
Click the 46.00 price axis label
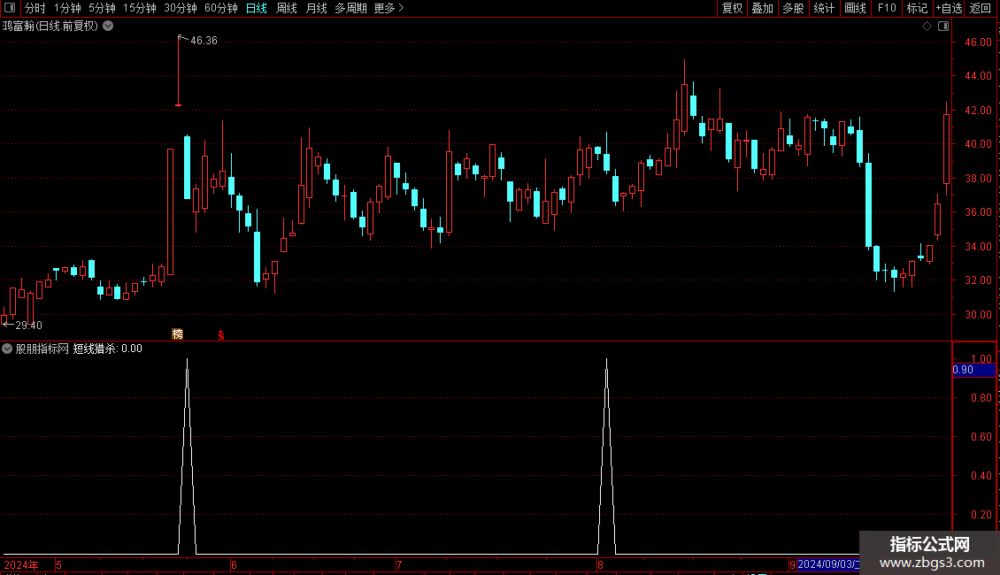point(978,42)
